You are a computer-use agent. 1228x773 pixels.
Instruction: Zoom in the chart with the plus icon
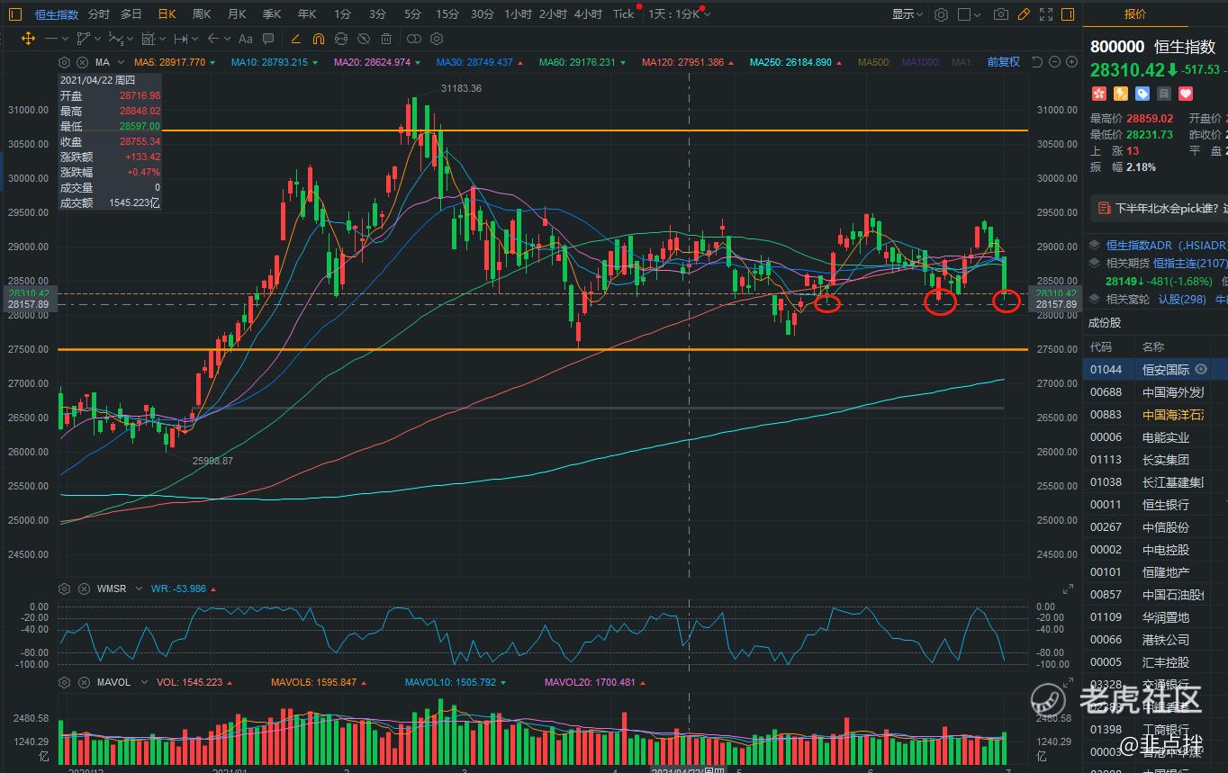(1071, 62)
